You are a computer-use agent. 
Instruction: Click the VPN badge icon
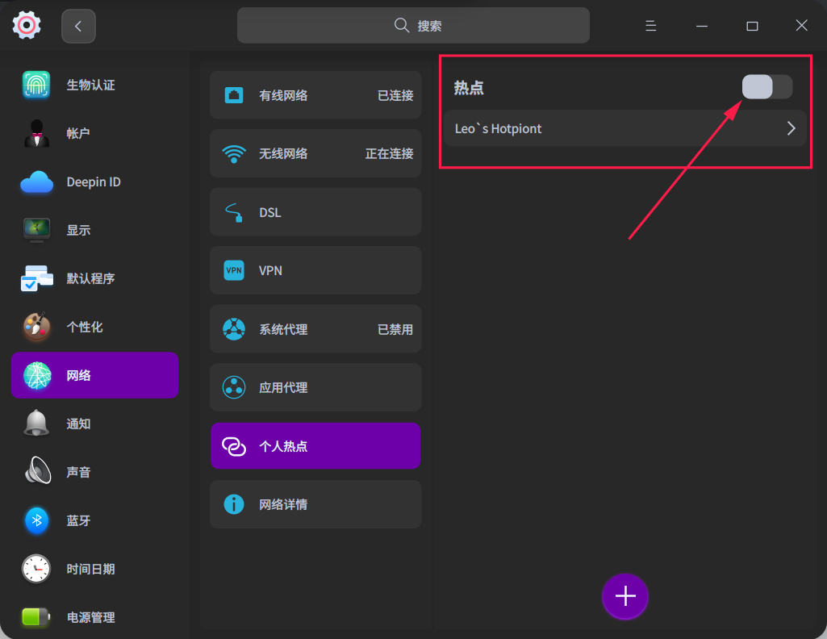234,270
